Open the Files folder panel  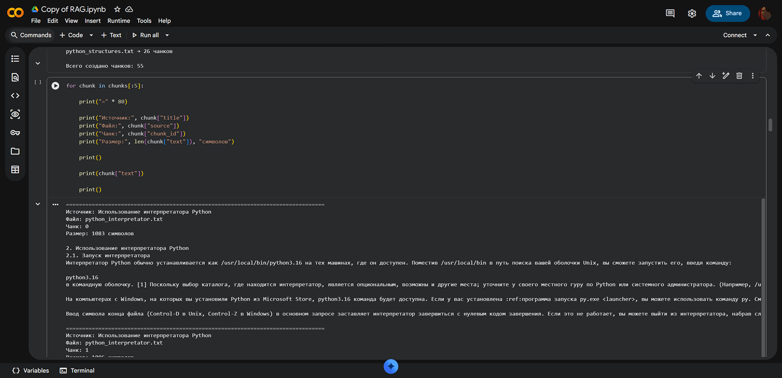coord(15,151)
